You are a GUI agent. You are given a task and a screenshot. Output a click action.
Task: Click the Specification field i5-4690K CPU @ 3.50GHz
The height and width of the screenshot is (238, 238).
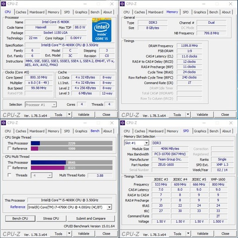(x=69, y=45)
